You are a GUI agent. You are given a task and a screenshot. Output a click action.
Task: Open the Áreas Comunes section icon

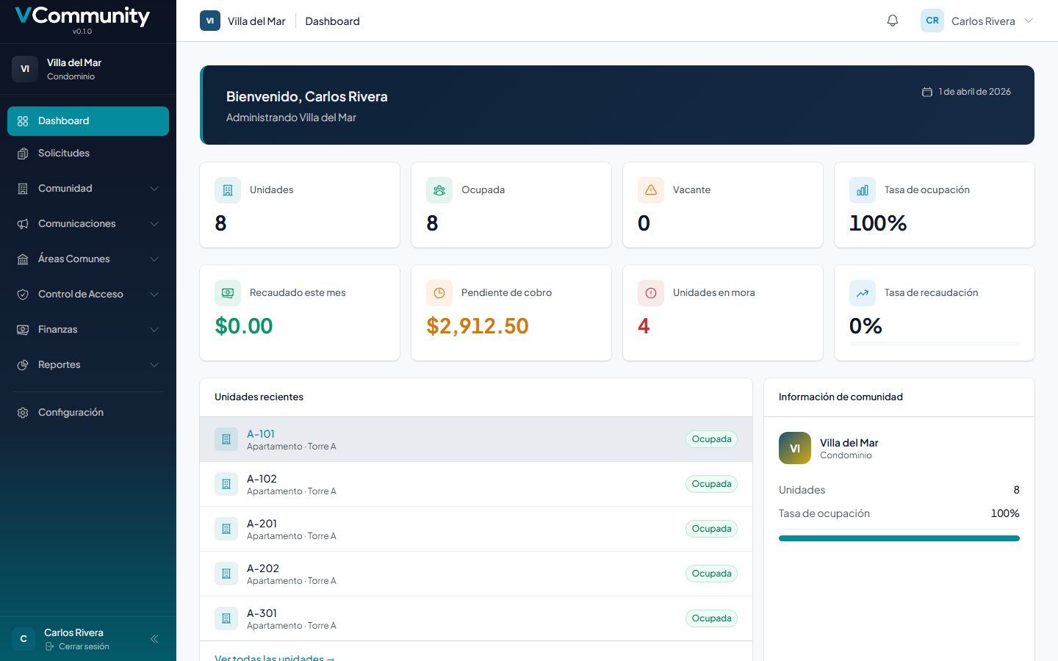[24, 259]
